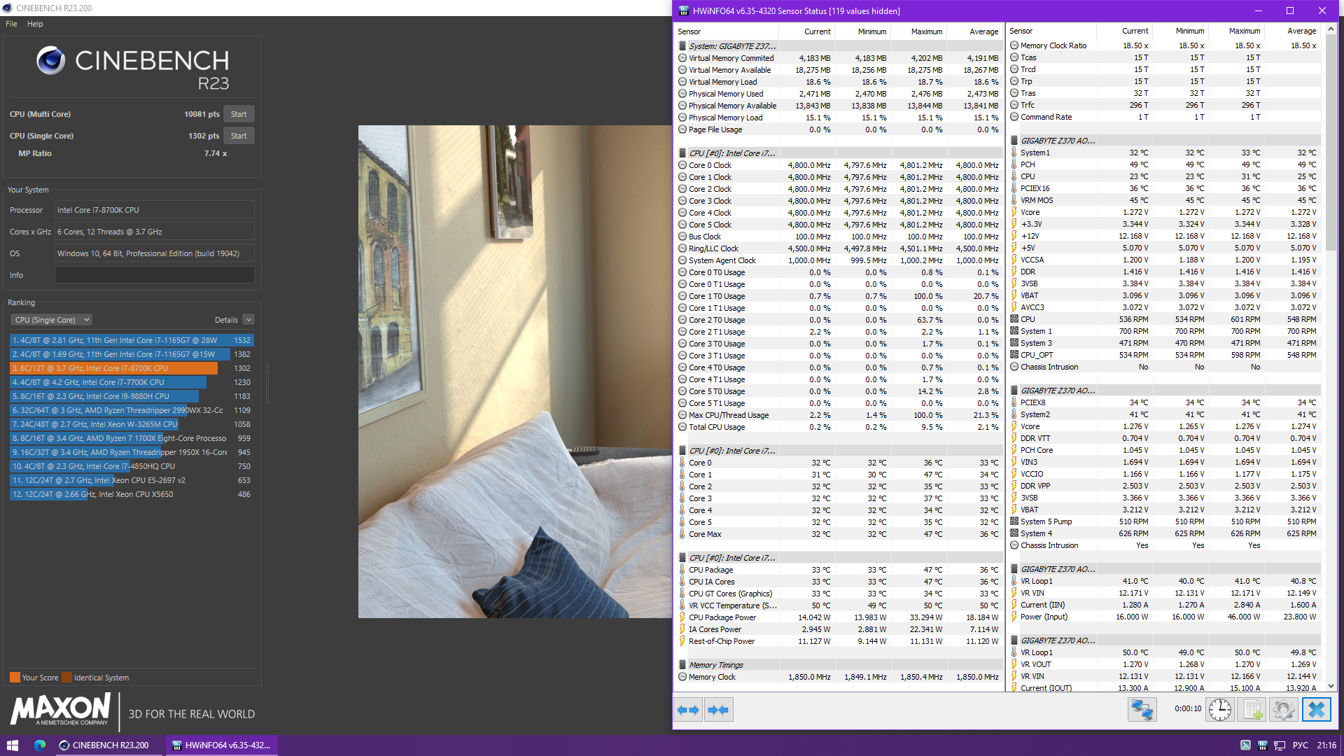Open HWiNFO sensor settings gear icon
1344x756 pixels.
pos(1284,710)
